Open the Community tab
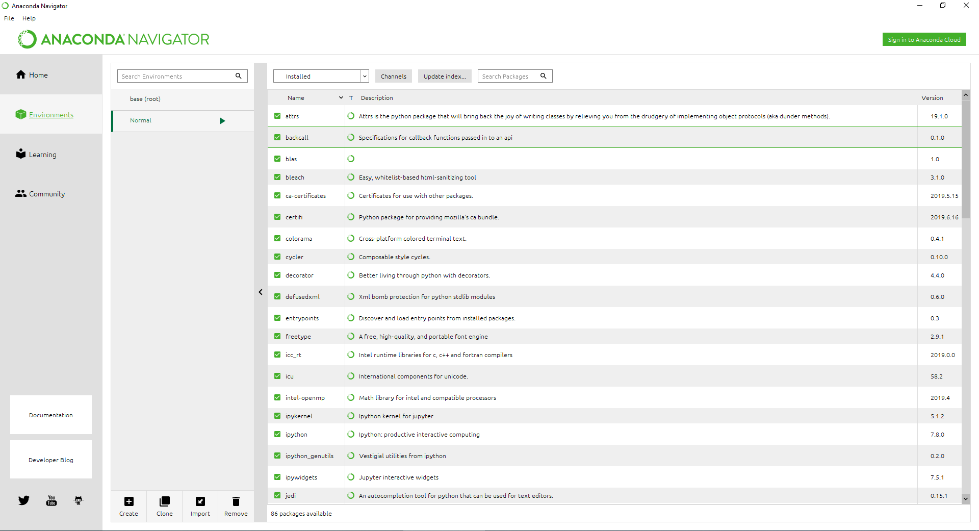 pyautogui.click(x=51, y=194)
